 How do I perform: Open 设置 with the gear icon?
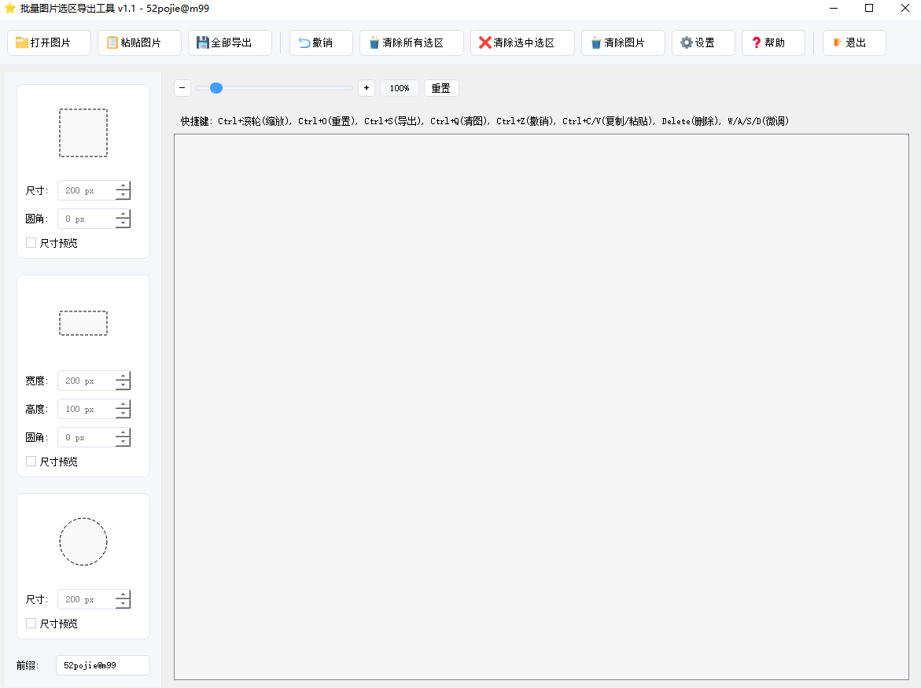pos(703,42)
